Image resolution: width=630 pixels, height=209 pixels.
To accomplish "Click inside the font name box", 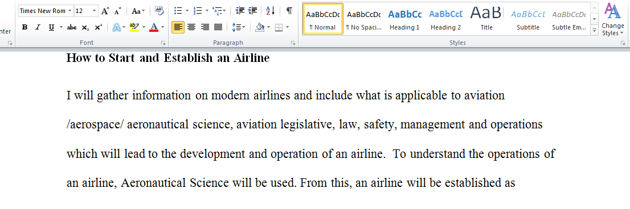I will [x=43, y=11].
